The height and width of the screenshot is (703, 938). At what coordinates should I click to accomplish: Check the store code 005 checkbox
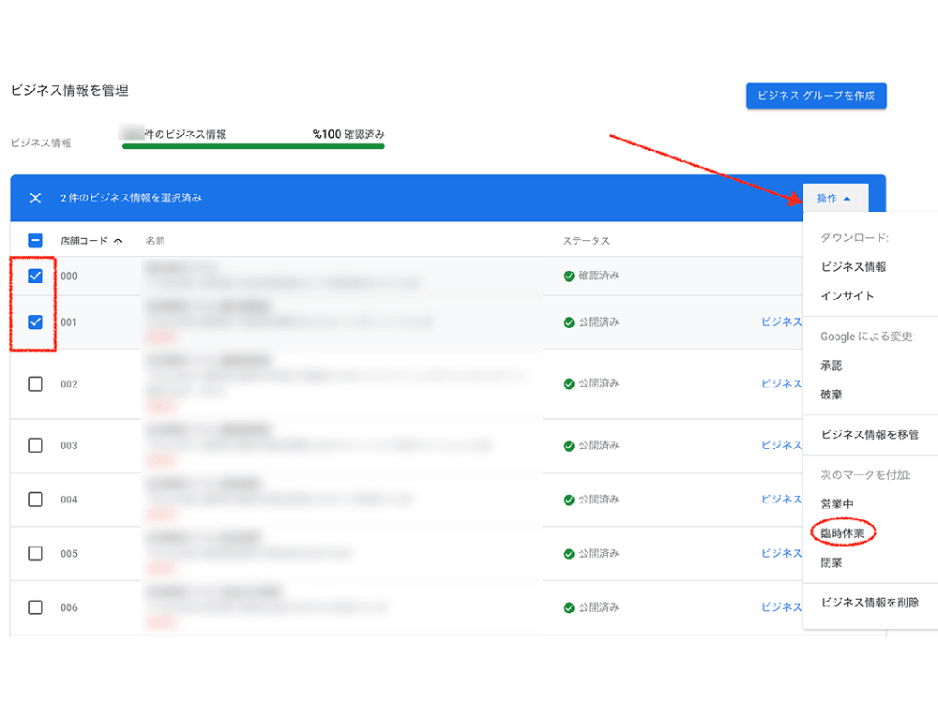coord(36,554)
